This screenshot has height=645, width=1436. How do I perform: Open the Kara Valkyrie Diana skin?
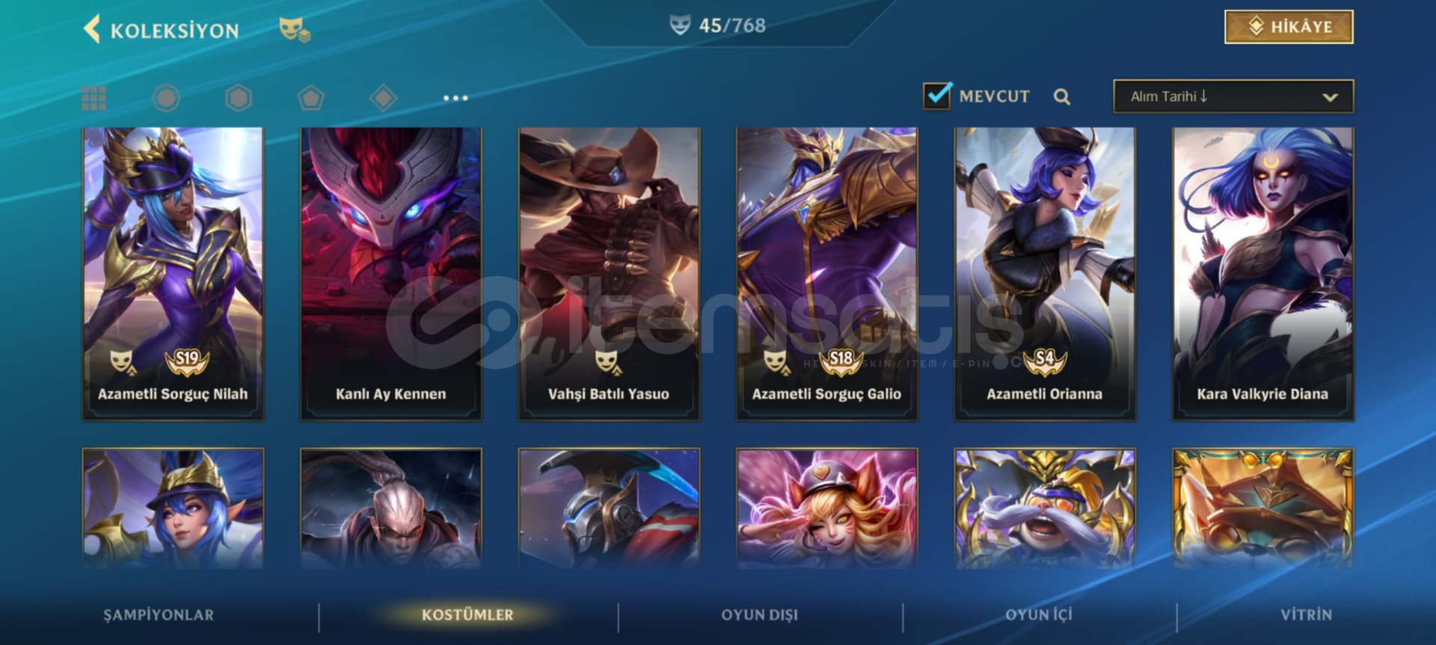click(x=1262, y=274)
